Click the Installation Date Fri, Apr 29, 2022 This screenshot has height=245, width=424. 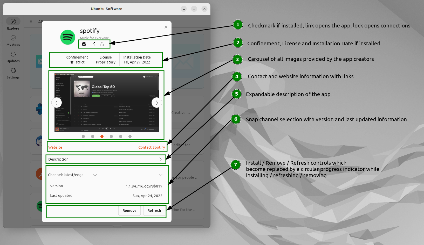(137, 62)
